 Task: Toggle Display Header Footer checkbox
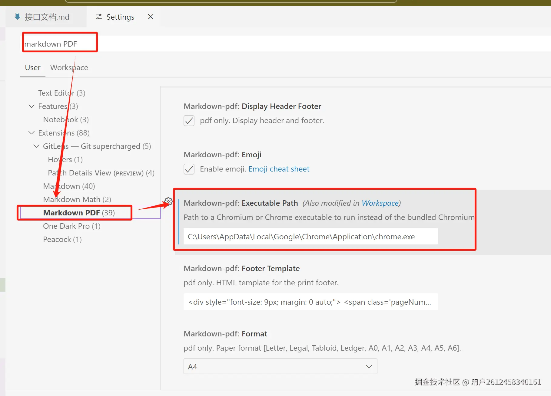click(189, 121)
